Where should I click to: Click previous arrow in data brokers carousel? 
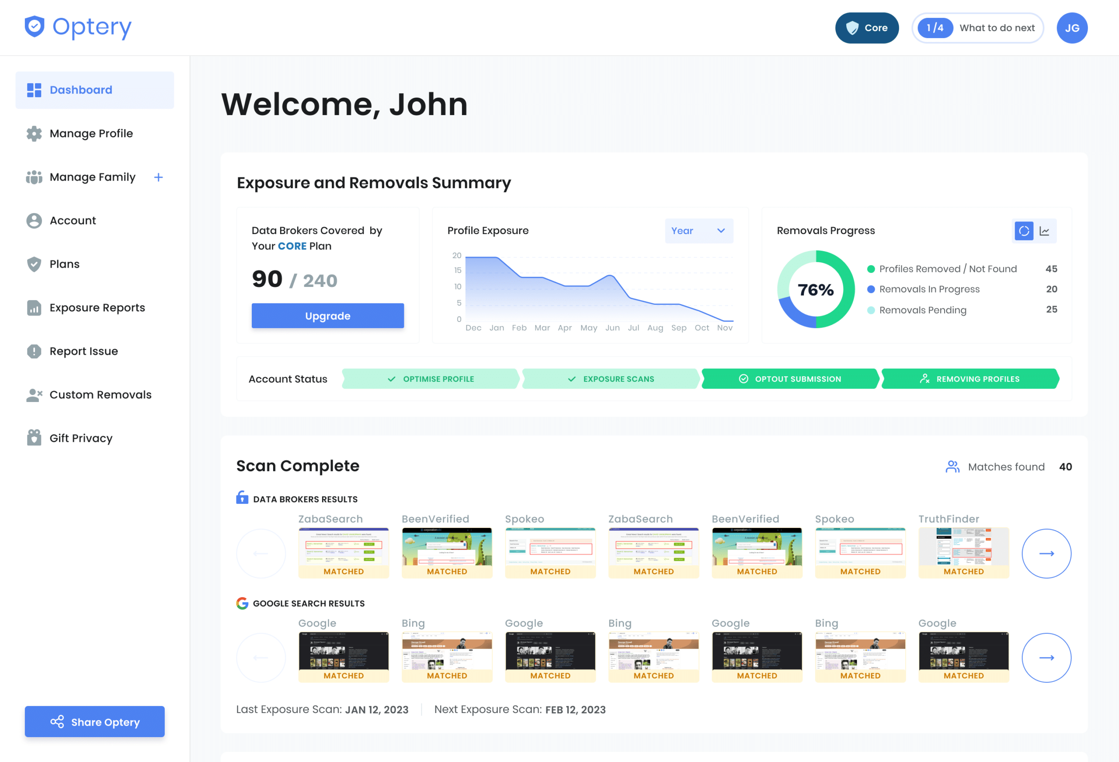261,553
